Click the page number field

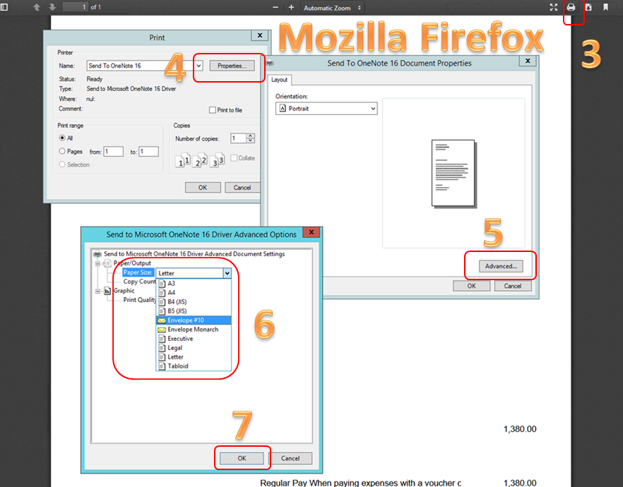pos(75,7)
